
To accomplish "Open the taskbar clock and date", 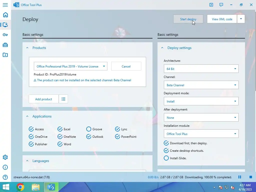I will coord(245,187).
